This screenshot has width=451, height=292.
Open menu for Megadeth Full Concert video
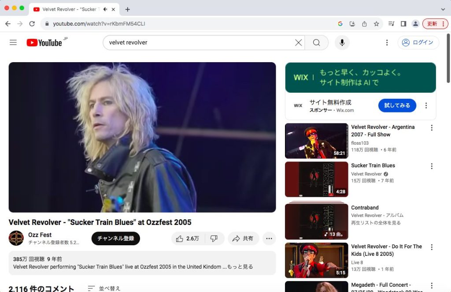(x=432, y=285)
